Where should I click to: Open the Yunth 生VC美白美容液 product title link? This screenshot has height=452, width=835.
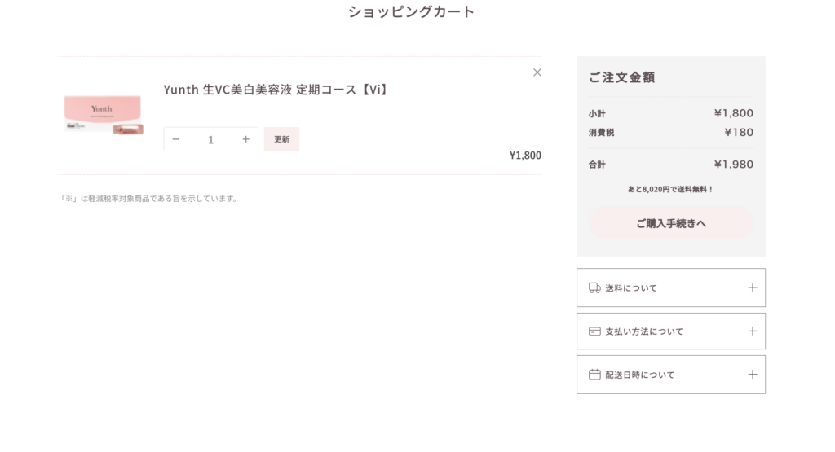[276, 90]
